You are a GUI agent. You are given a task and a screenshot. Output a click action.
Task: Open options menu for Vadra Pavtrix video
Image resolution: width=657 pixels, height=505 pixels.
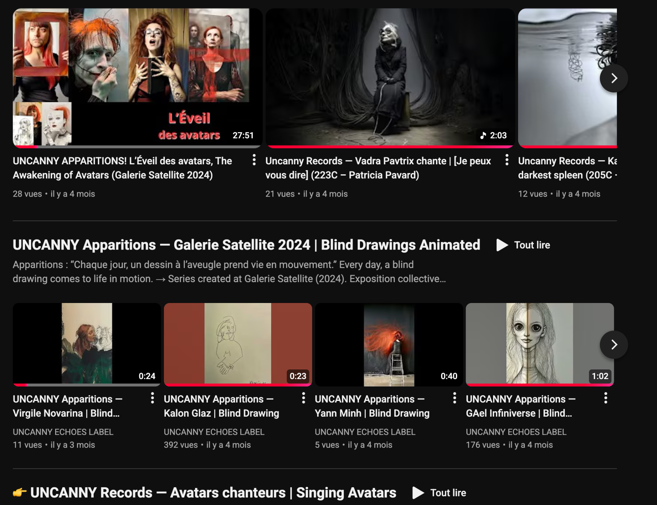pyautogui.click(x=507, y=160)
